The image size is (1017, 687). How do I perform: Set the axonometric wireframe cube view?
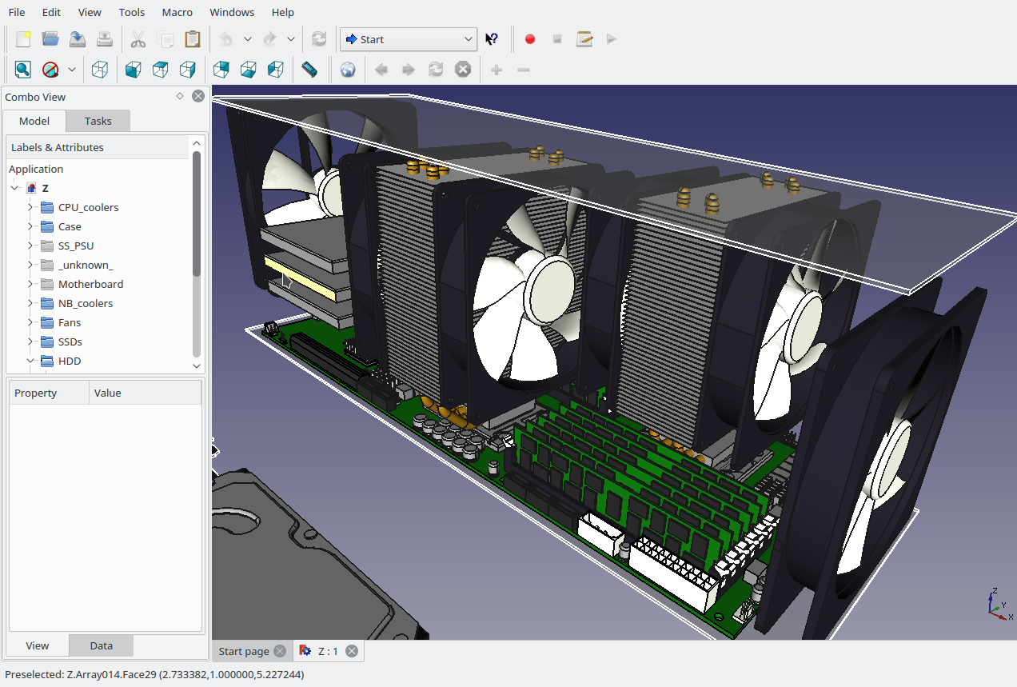point(100,70)
